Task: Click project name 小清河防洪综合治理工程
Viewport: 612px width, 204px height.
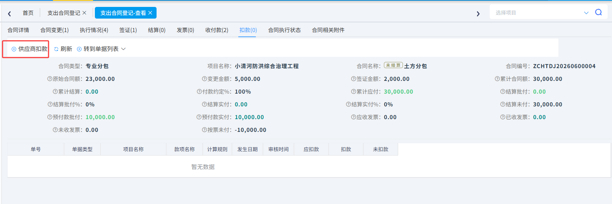Action: coord(267,66)
